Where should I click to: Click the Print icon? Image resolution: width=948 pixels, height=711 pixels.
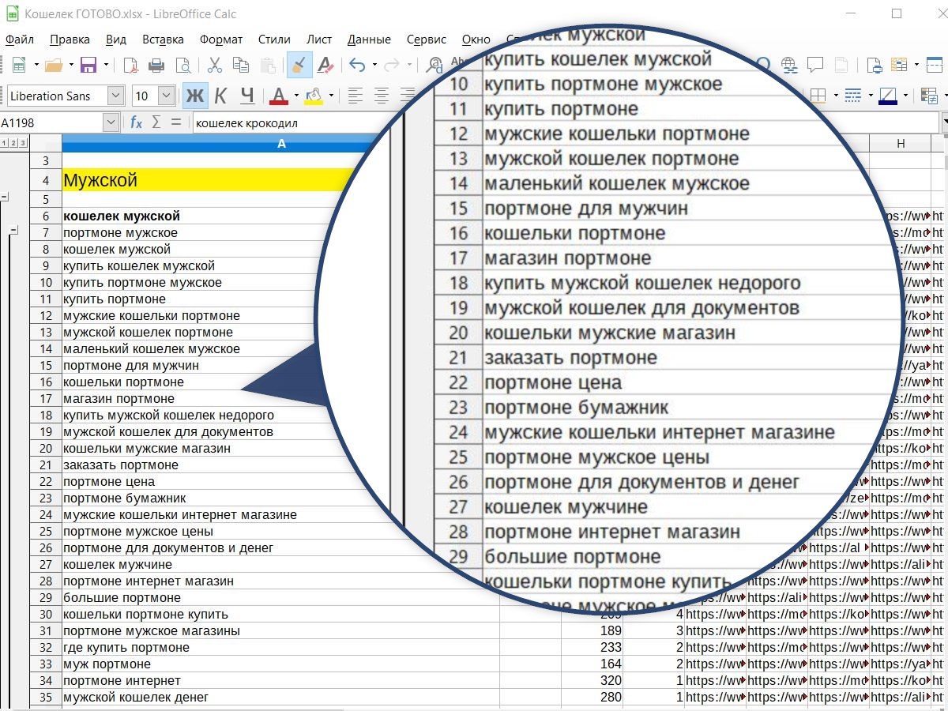(x=157, y=65)
